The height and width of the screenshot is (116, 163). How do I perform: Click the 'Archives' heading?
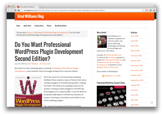click(134, 33)
